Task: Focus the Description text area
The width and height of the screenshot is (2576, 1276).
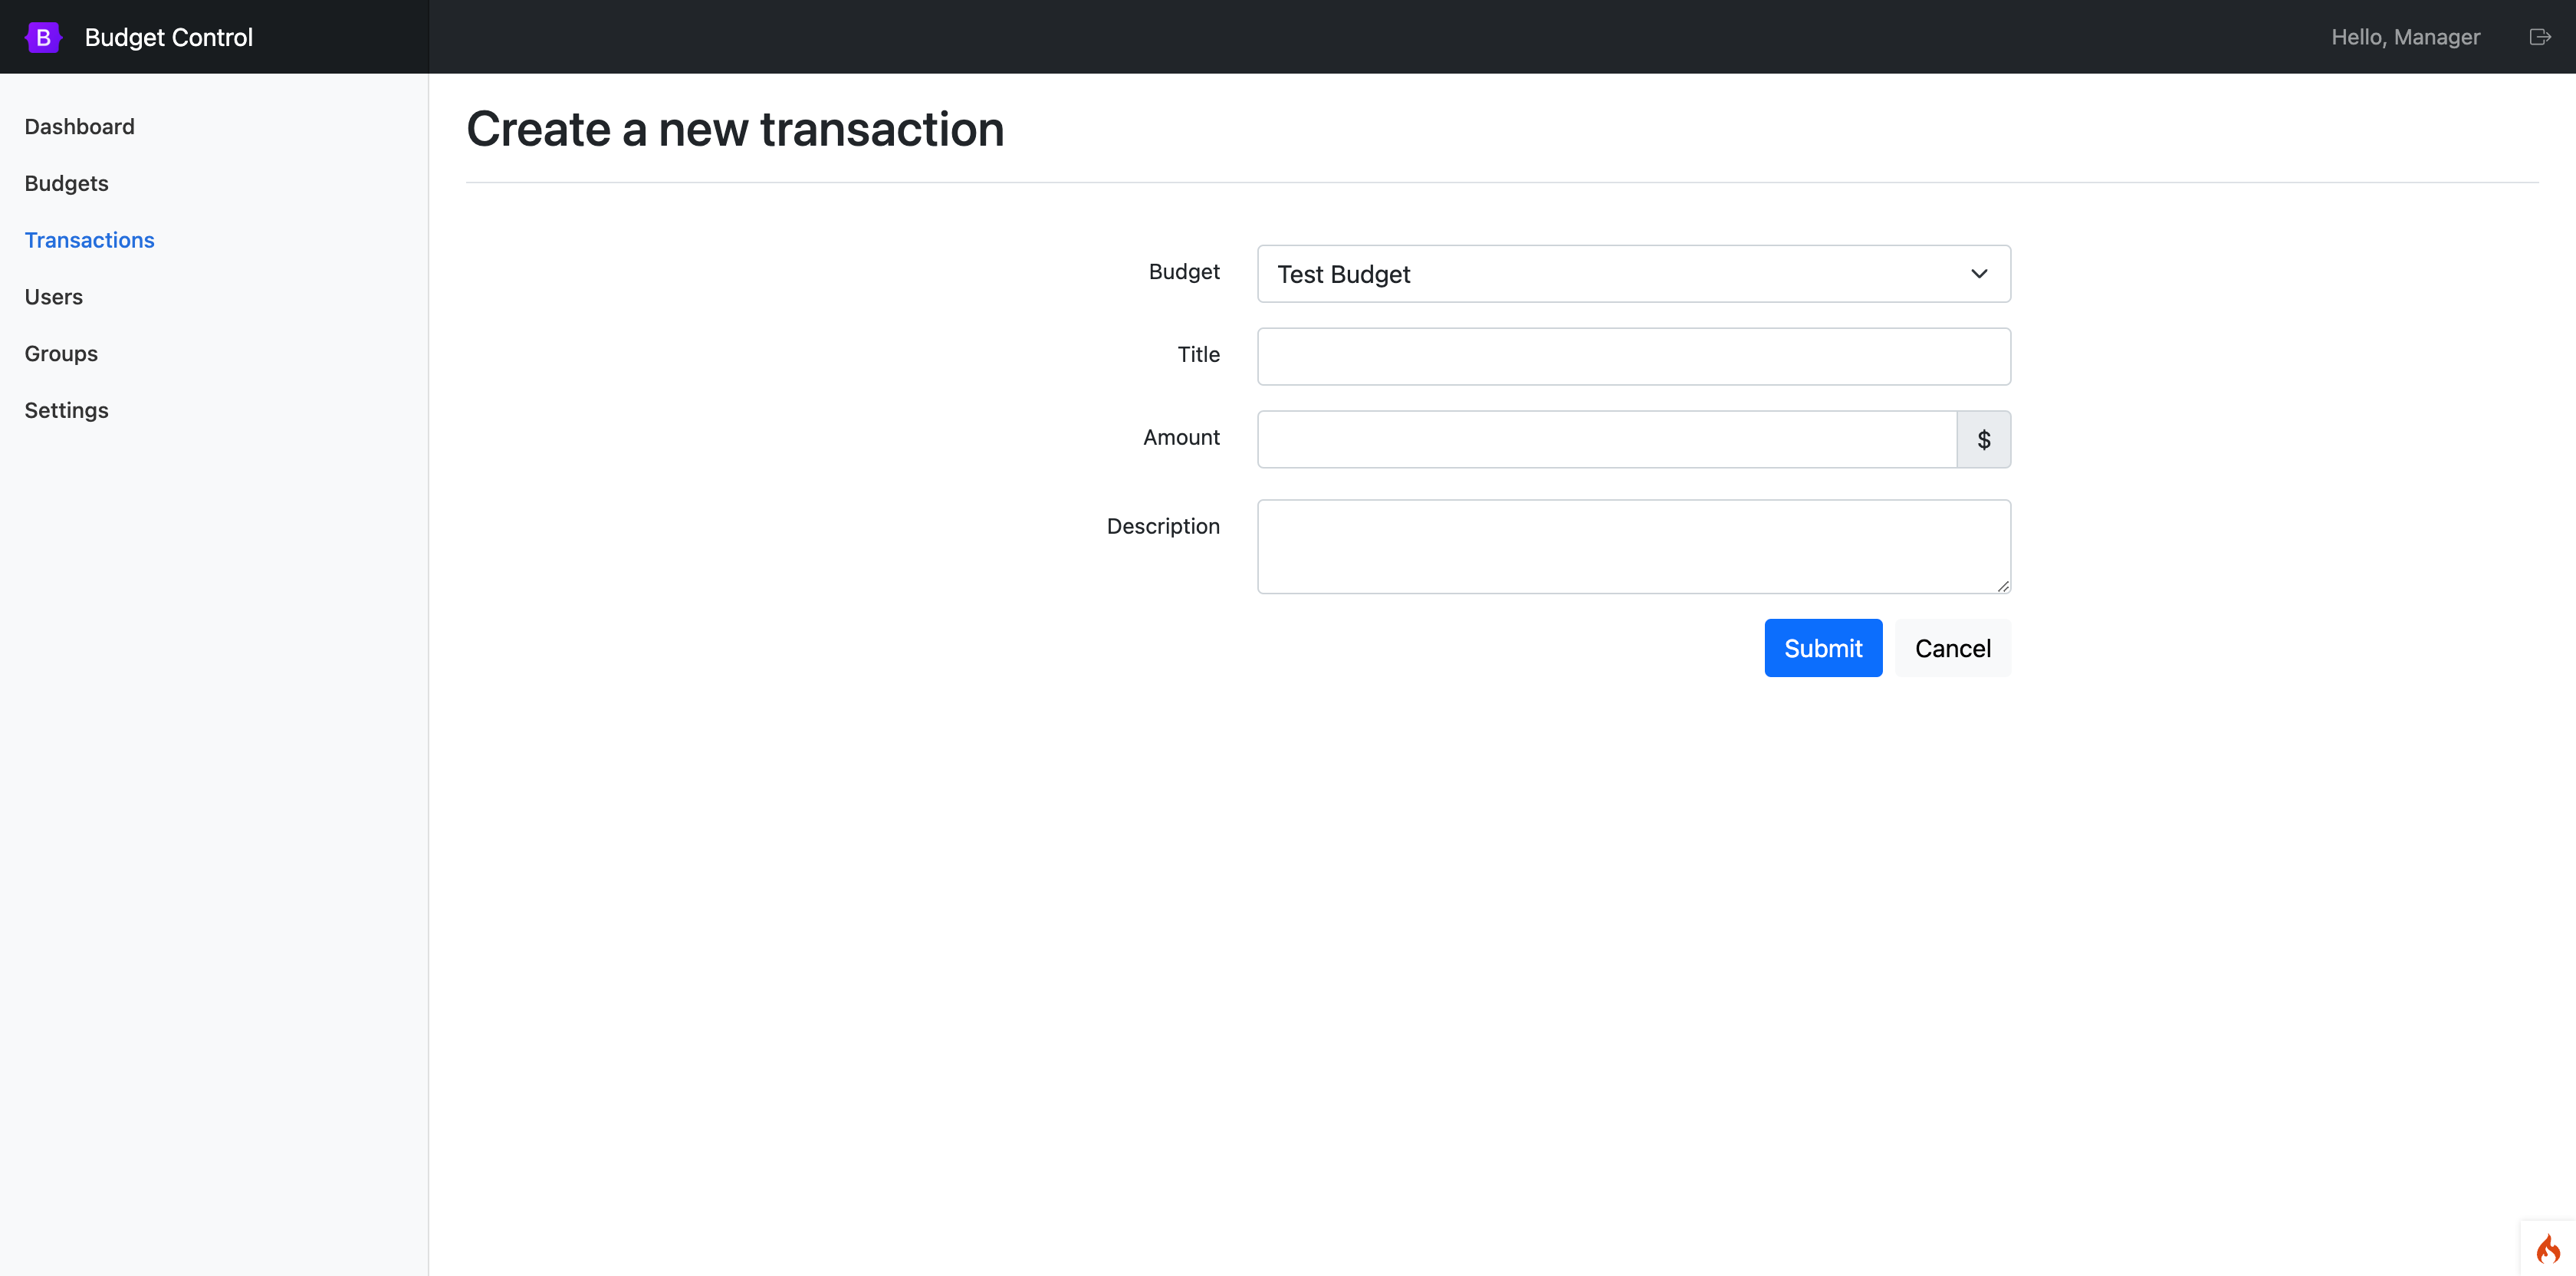Action: [x=1633, y=546]
